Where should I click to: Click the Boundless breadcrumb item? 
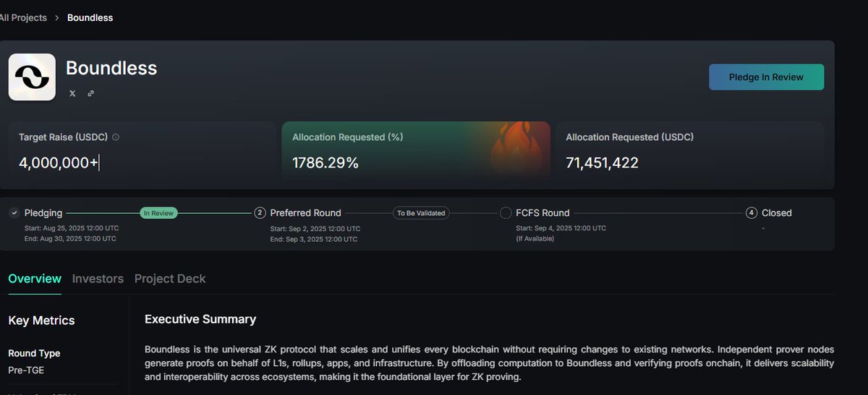90,17
